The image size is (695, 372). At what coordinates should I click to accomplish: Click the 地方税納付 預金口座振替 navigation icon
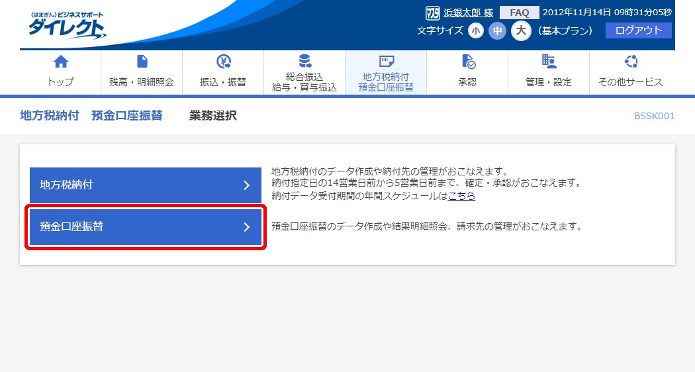(386, 62)
